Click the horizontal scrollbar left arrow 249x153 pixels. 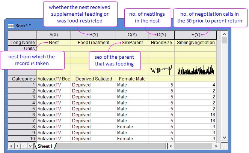(x=171, y=146)
